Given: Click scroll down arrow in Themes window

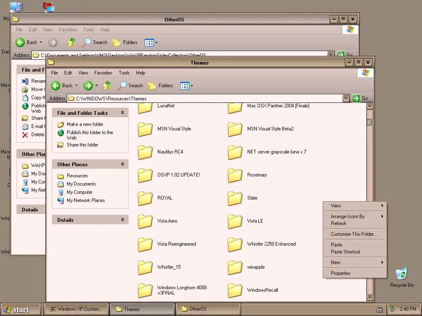Looking at the screenshot, I should pos(370,297).
